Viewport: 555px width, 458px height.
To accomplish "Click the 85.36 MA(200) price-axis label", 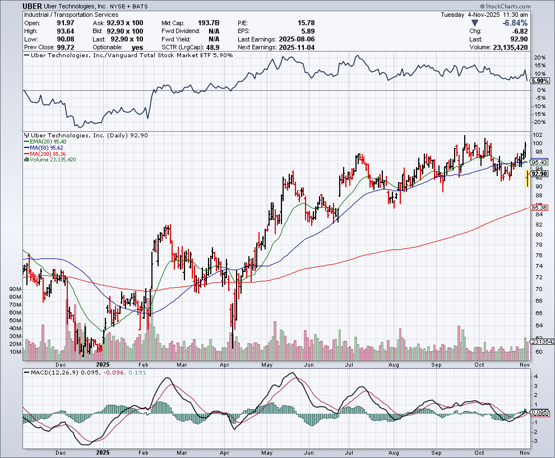I will [539, 208].
